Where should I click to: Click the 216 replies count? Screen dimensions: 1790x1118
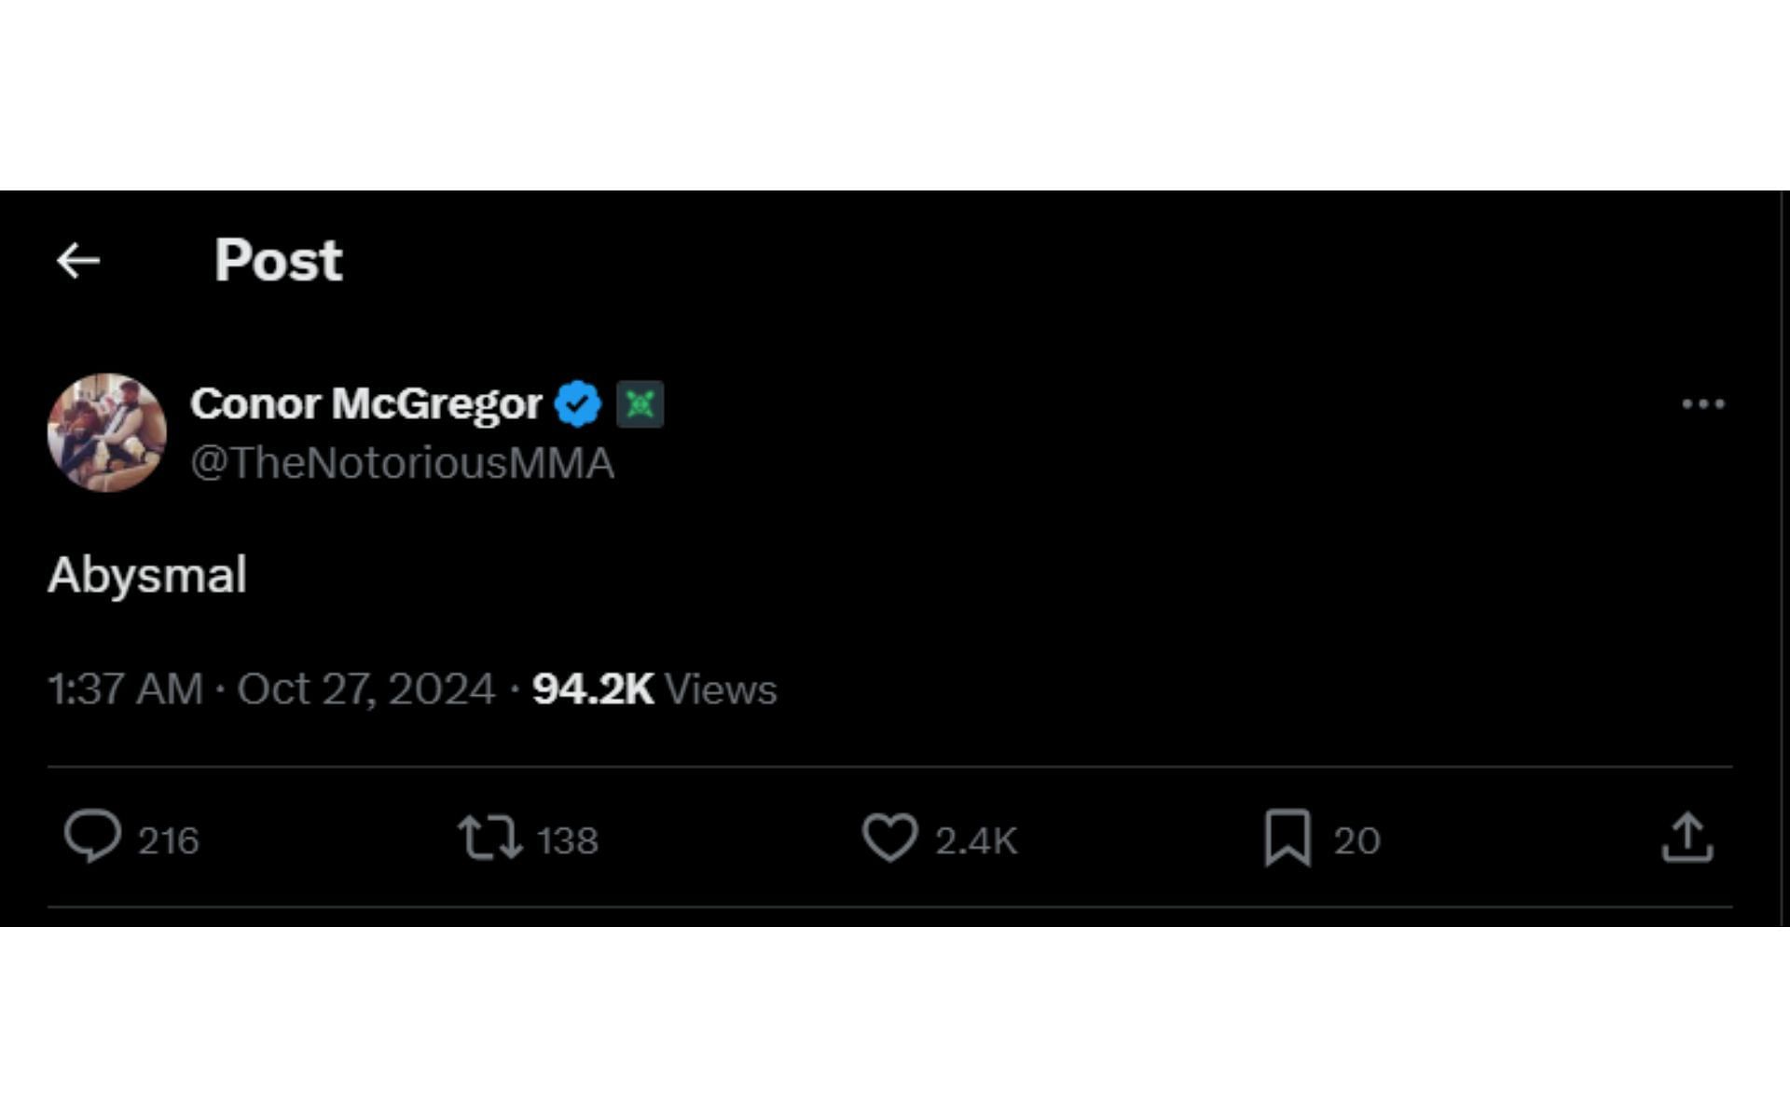click(169, 840)
